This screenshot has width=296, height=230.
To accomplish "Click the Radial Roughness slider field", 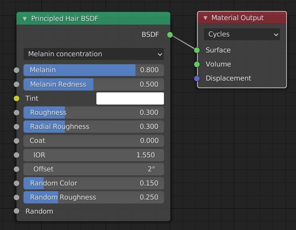I will (x=94, y=127).
